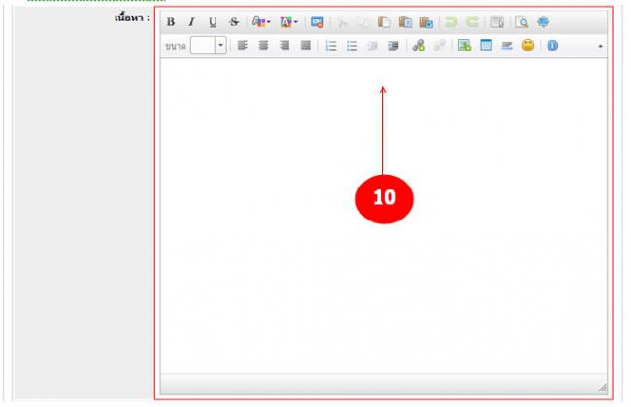Click the เนื้อหา label

132,18
